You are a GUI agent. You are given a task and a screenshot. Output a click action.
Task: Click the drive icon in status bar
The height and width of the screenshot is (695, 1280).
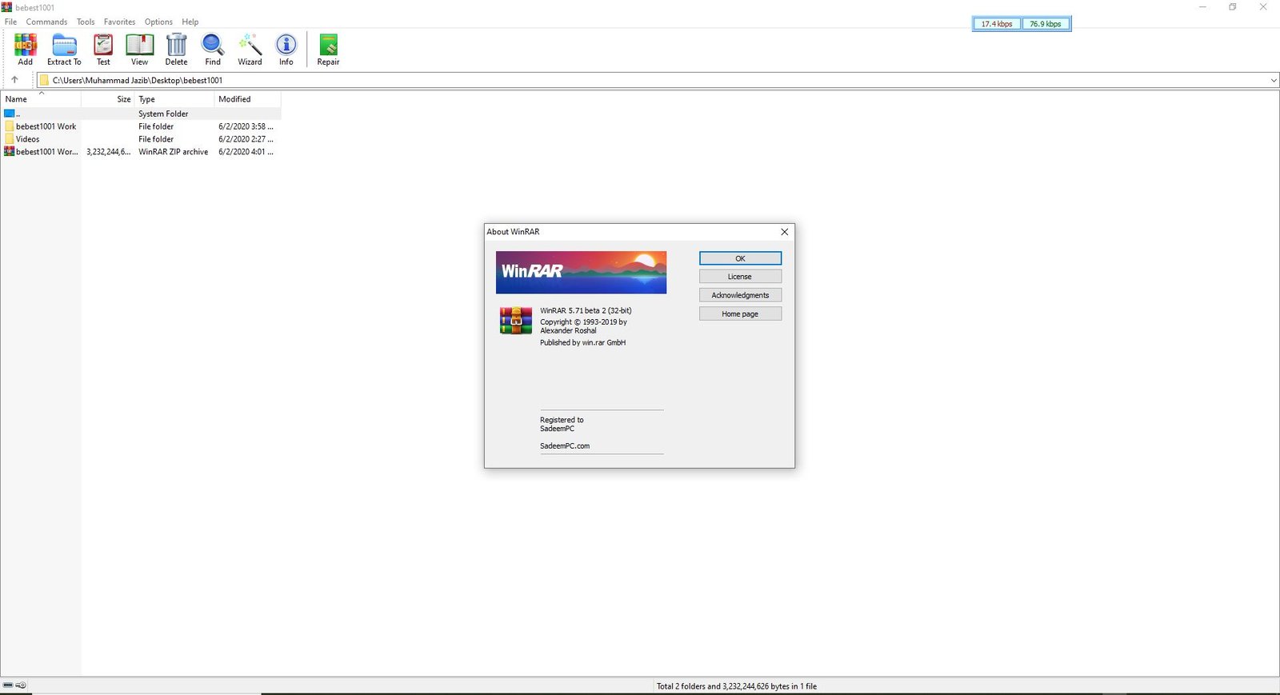click(8, 685)
